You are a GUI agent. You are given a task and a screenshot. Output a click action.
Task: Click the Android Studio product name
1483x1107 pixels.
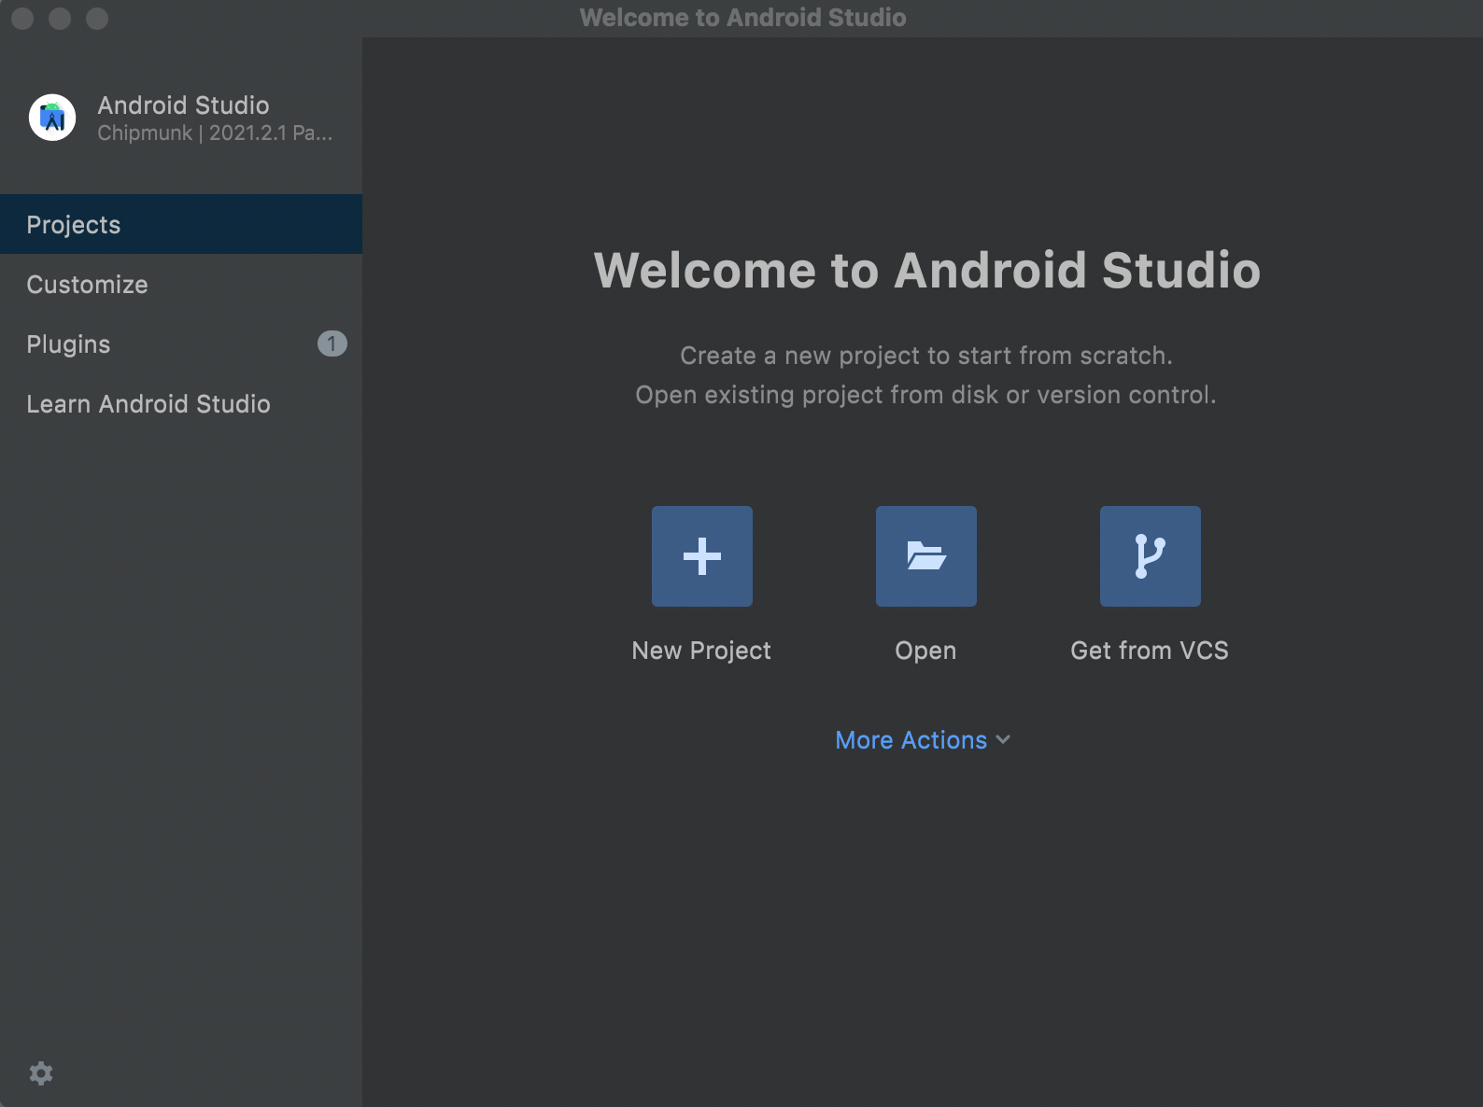pos(184,105)
